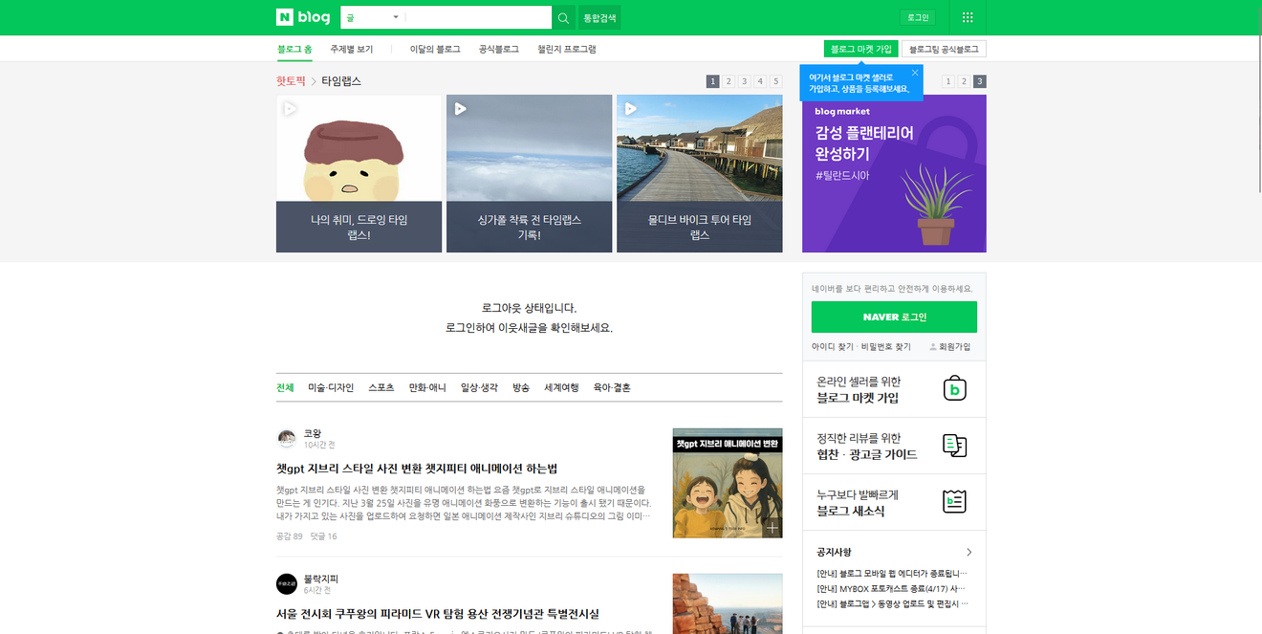Open the 챗gpt 지브리 스타일 post title
Screen dimensions: 1262x634
pos(417,469)
